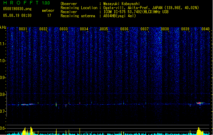Click the 0.6 kHz axis label

(x=3, y=128)
